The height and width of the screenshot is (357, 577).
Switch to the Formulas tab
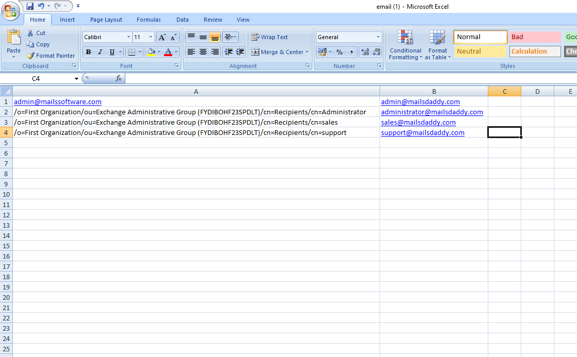click(149, 20)
